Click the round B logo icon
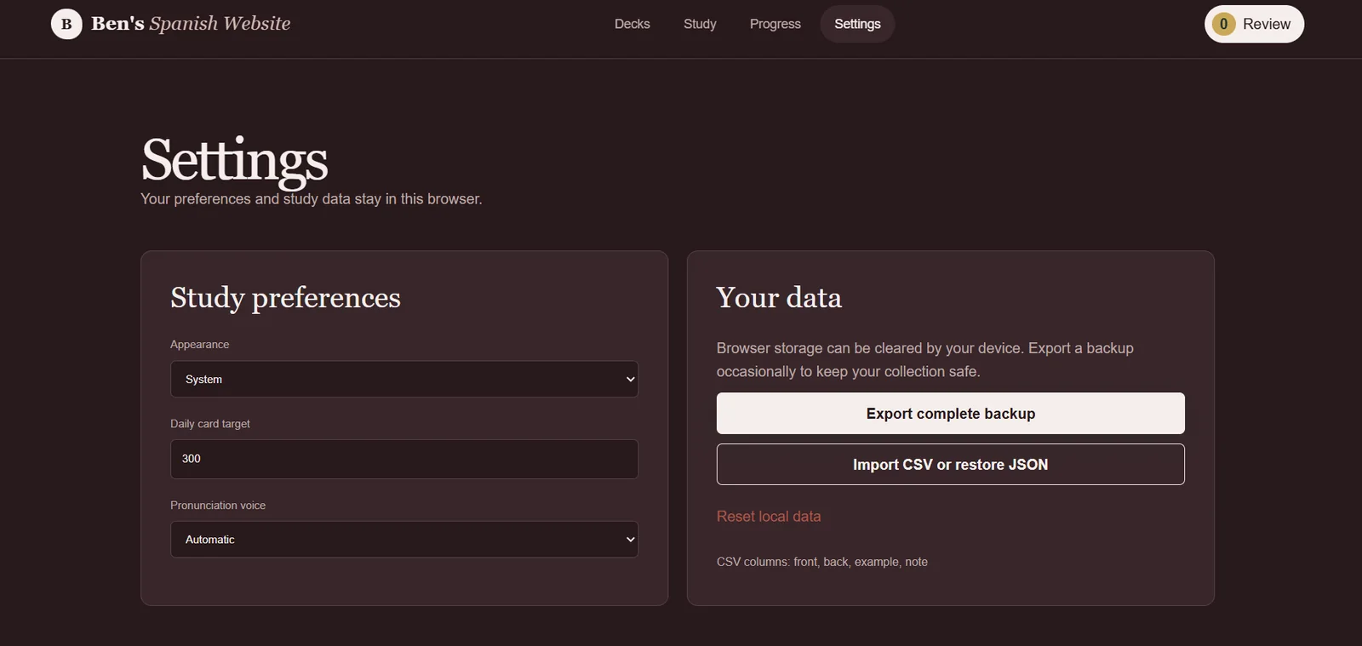Viewport: 1362px width, 646px height. click(66, 24)
